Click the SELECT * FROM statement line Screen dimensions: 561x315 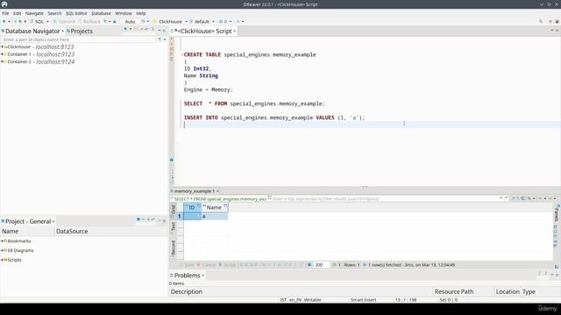pyautogui.click(x=254, y=103)
